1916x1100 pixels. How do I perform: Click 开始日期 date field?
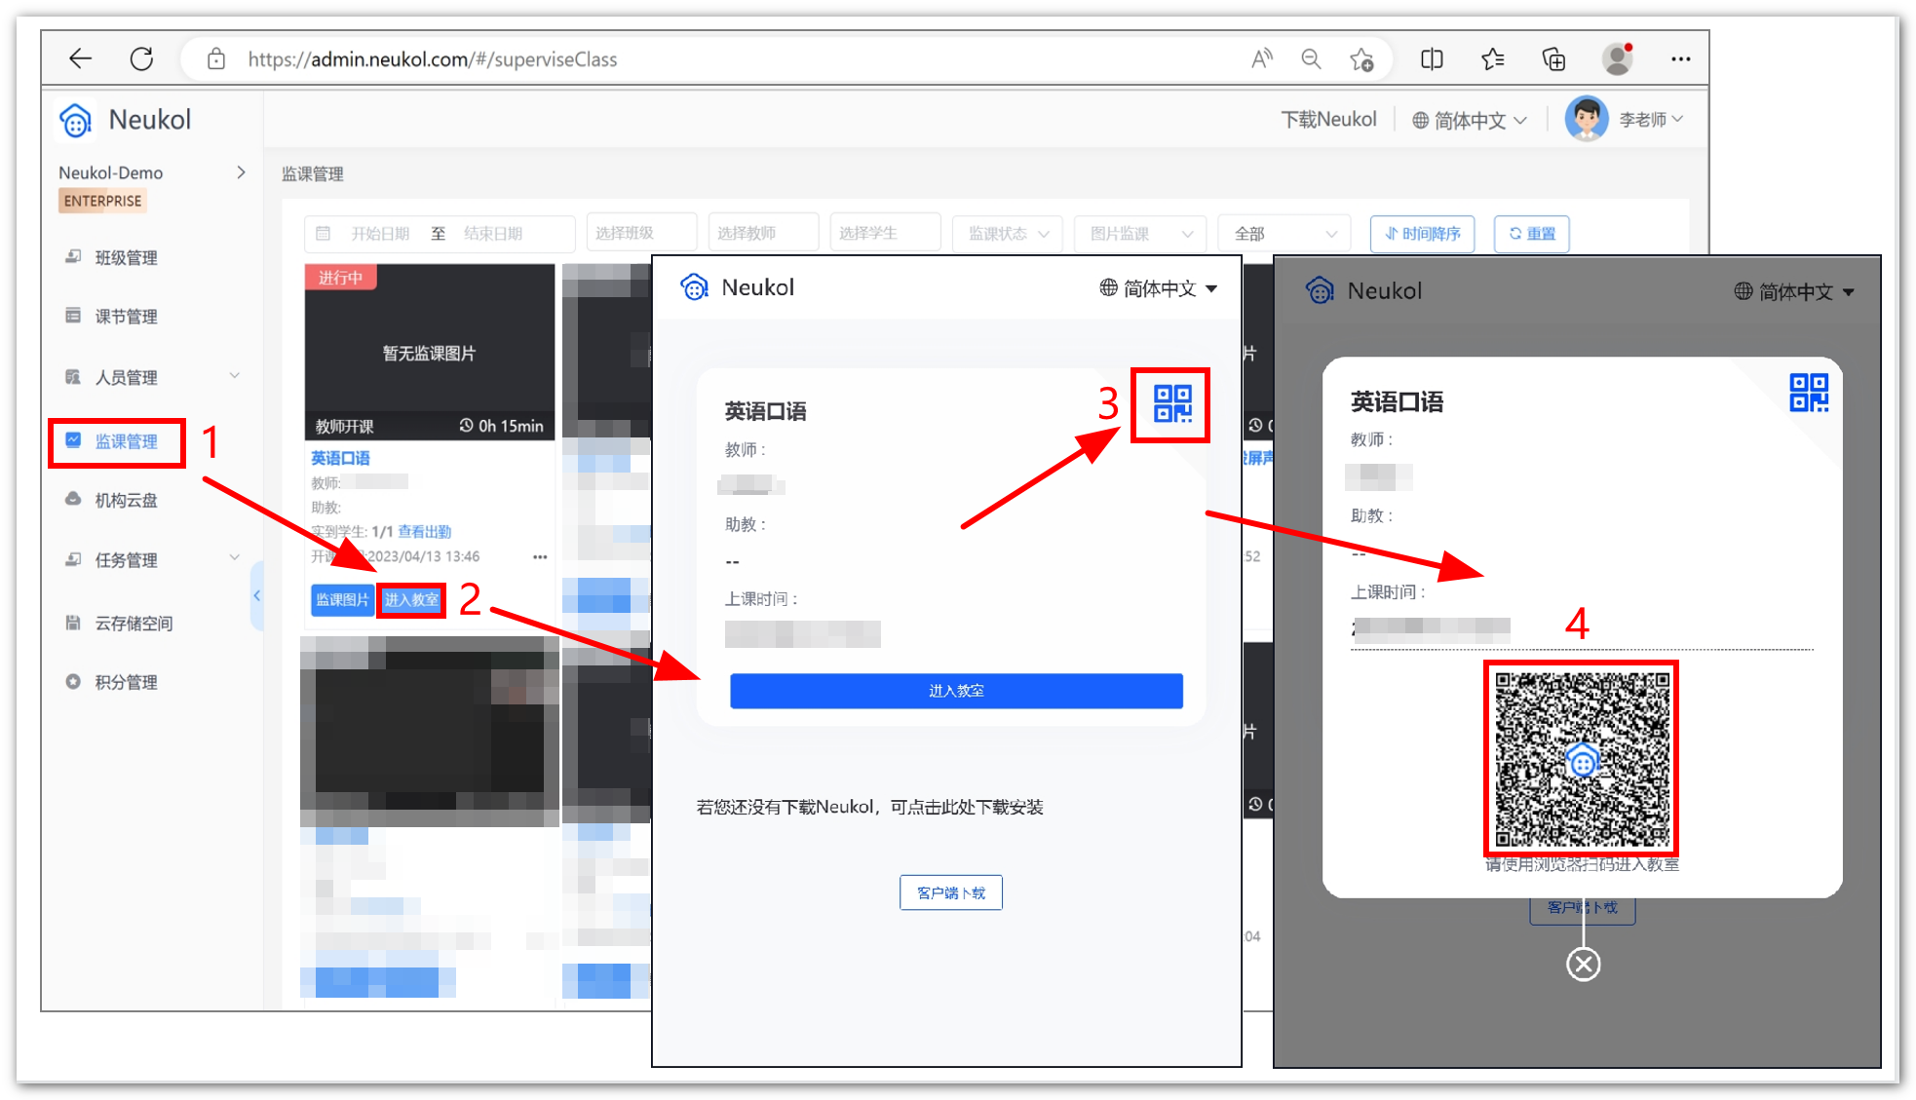pos(380,234)
